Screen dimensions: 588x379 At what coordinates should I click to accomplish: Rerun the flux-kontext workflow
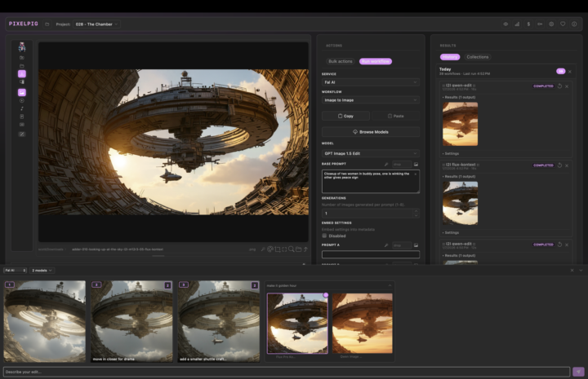pos(559,165)
